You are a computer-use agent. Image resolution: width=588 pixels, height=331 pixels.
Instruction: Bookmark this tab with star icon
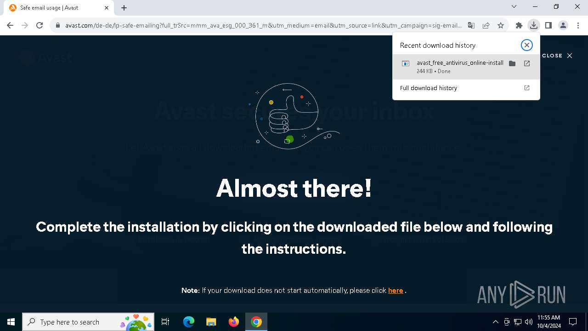[501, 25]
